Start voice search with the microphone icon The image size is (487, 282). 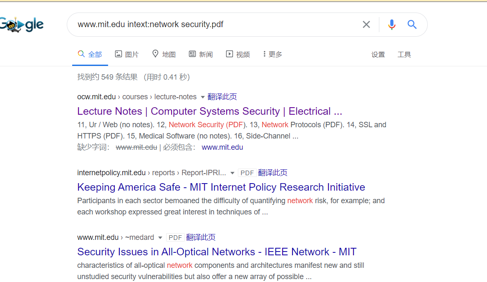point(392,25)
